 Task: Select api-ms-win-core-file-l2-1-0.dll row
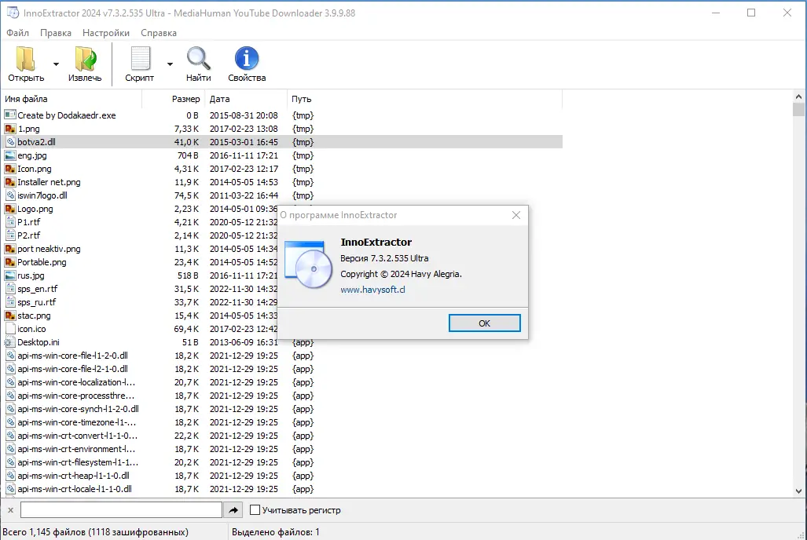click(x=282, y=369)
